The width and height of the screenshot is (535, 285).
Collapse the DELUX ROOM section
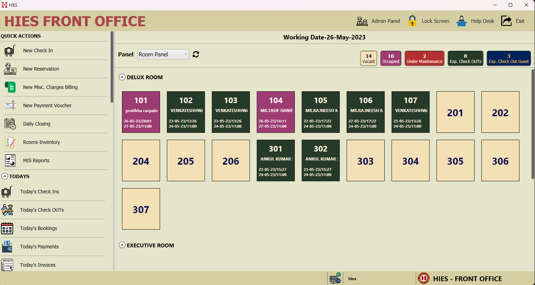(122, 77)
